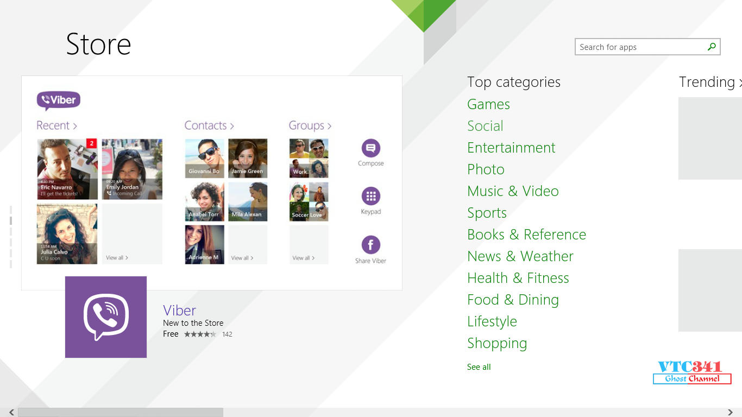
Task: Click the horizontal scrollbar thumb
Action: click(x=121, y=413)
